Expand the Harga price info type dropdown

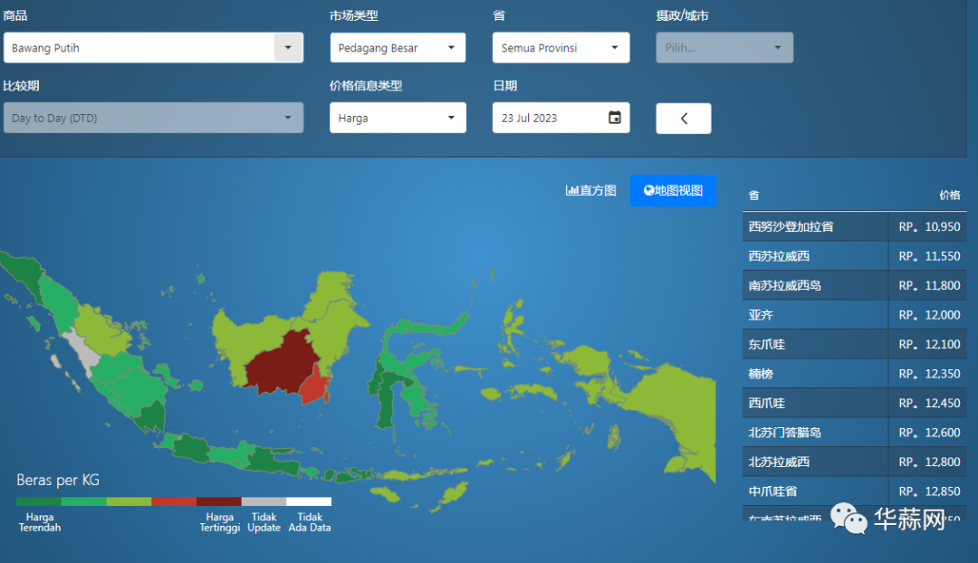pos(398,118)
